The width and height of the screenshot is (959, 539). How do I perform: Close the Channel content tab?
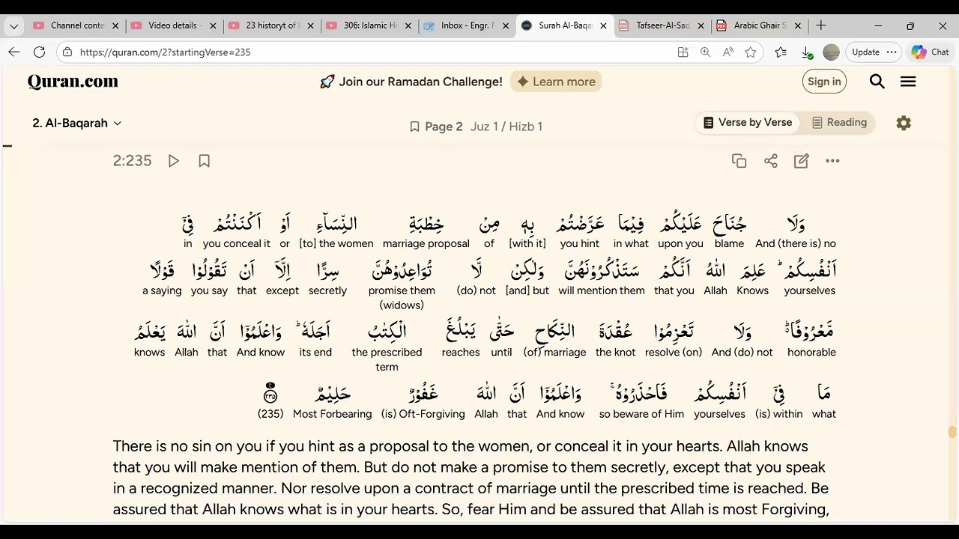[115, 25]
